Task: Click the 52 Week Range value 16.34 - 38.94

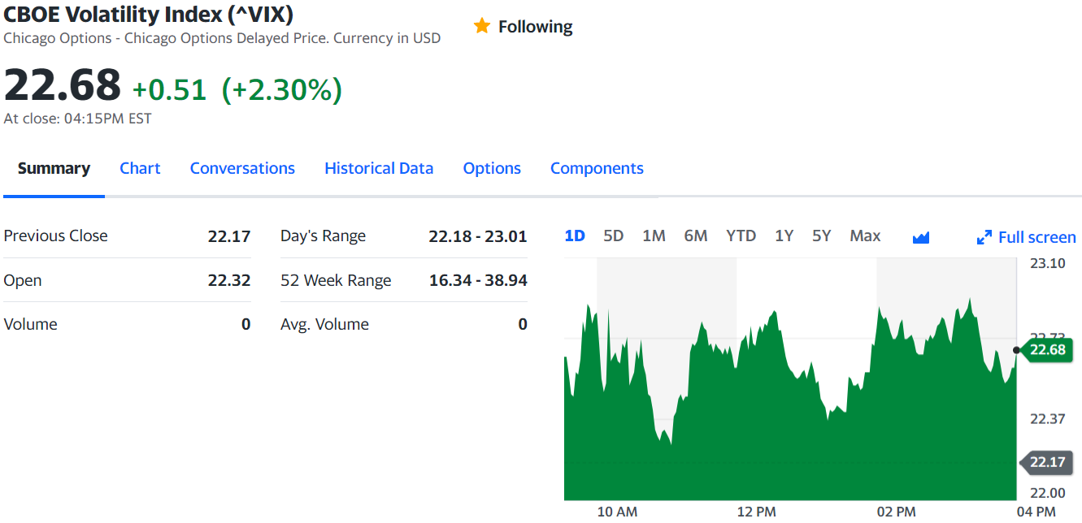Action: (x=478, y=280)
